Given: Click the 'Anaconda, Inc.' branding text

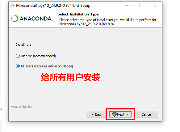Looking at the screenshot, I should (x=22, y=106).
